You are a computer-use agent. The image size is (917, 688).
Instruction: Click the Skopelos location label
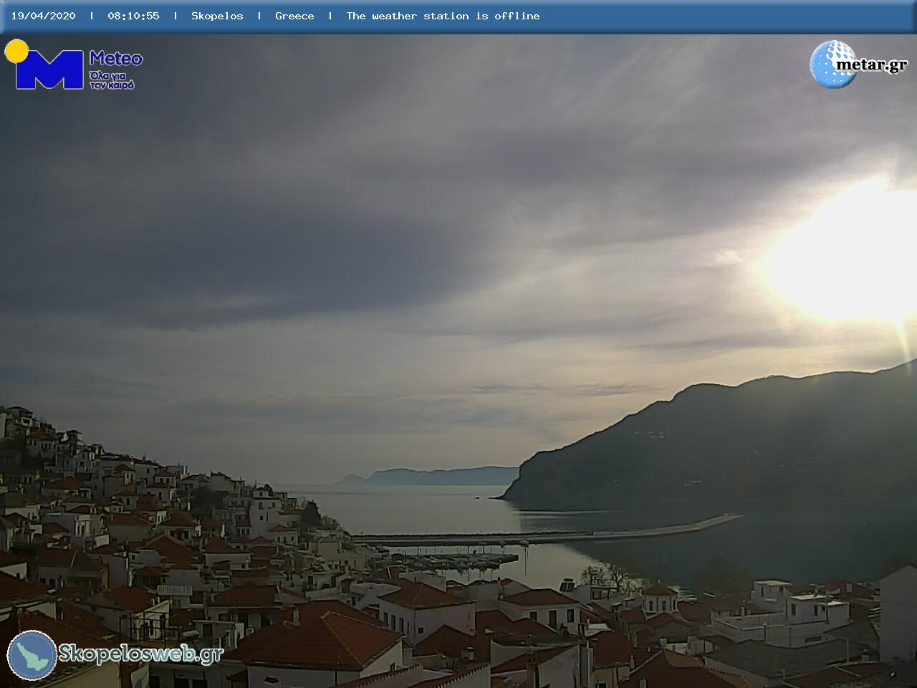217,16
